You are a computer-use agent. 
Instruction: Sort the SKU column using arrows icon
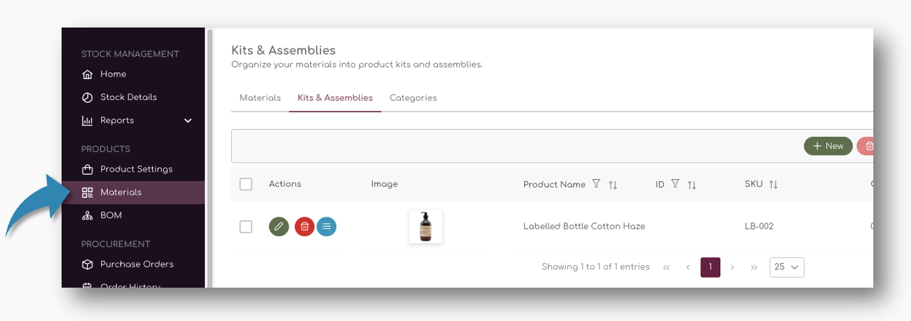click(x=773, y=185)
